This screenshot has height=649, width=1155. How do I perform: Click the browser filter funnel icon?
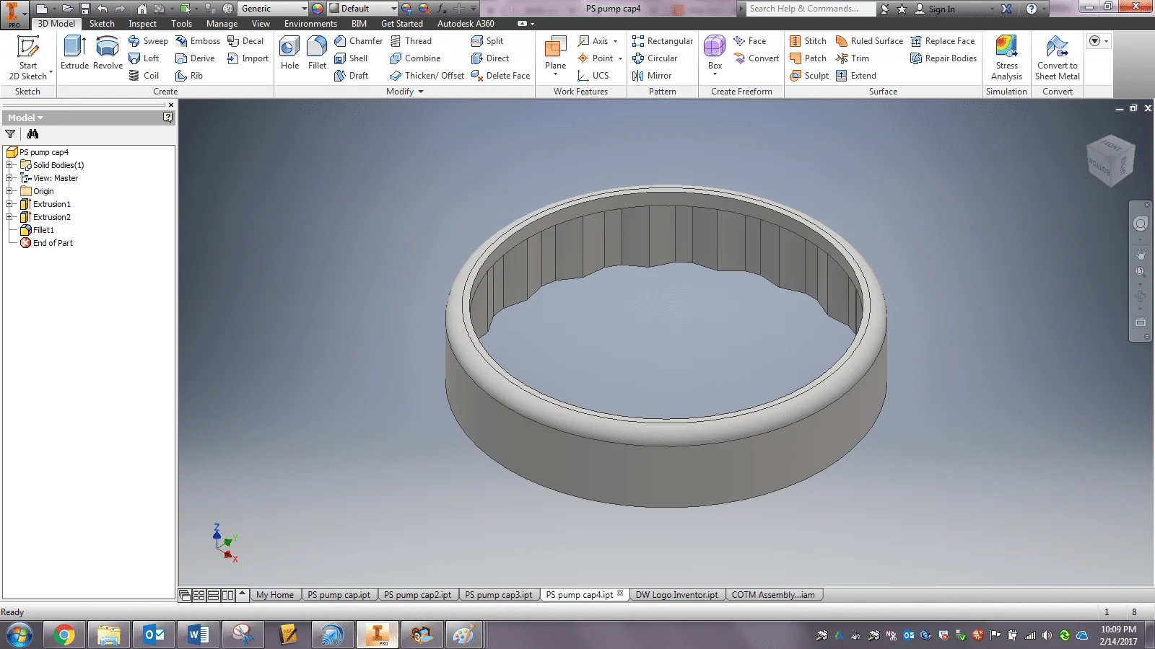coord(10,134)
